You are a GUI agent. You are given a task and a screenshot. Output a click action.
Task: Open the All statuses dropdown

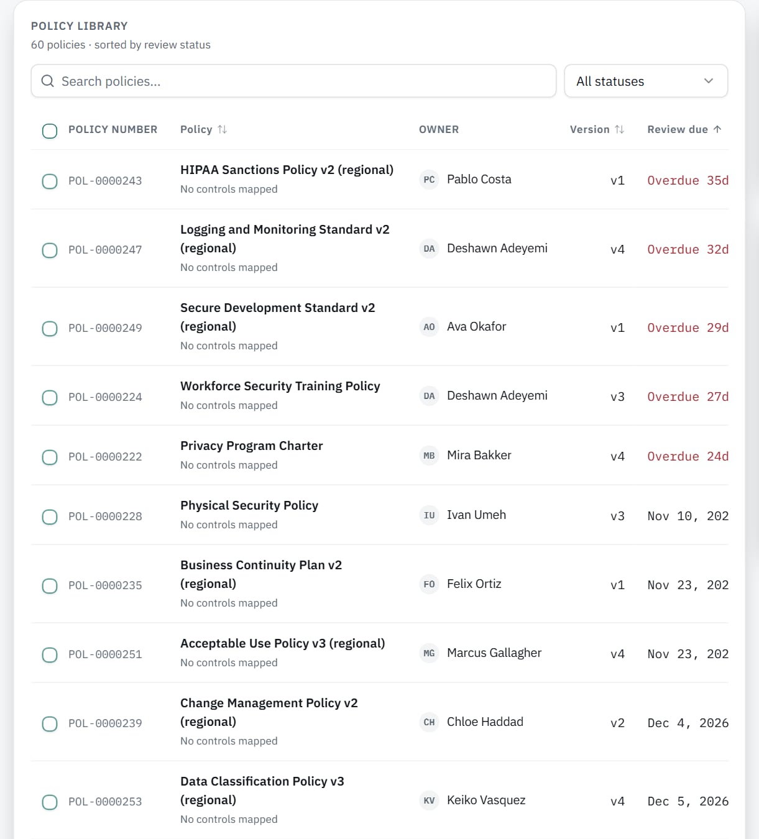[646, 81]
